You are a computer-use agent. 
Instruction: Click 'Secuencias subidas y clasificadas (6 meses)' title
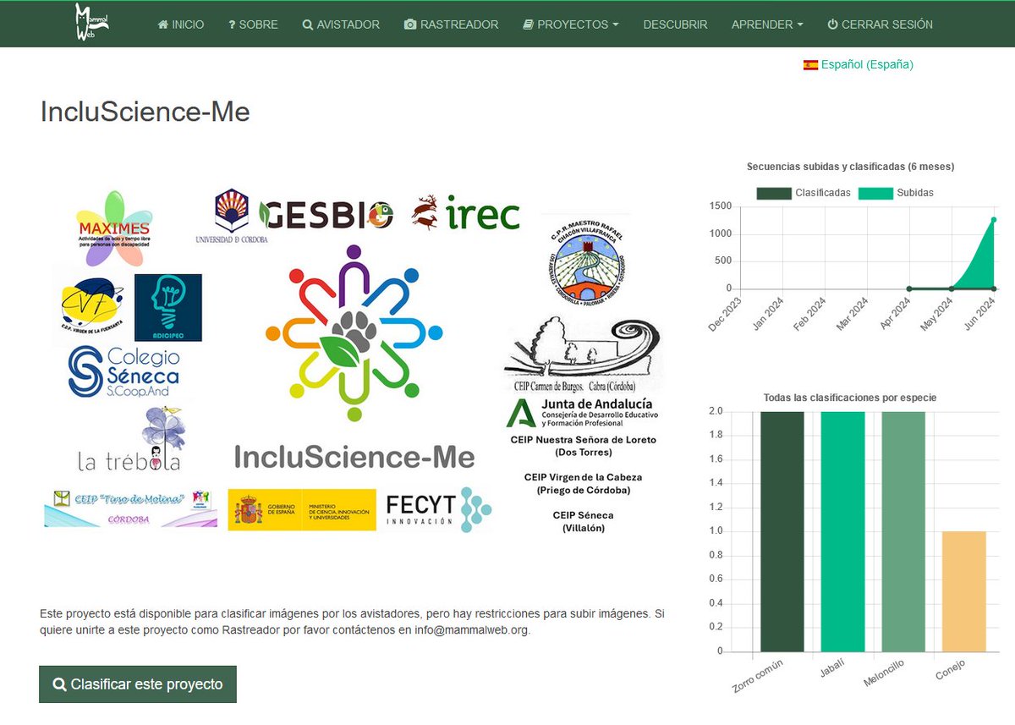(850, 167)
